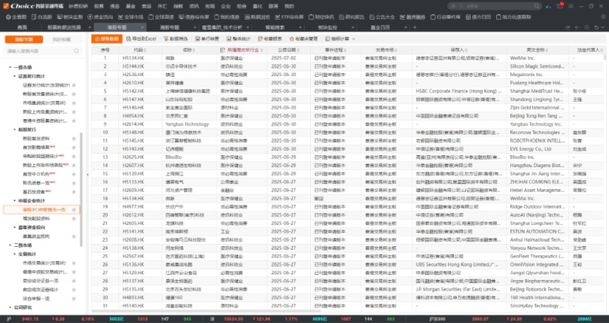
Task: Favorite star for 卖空成交证券一览
Action: [x=74, y=281]
